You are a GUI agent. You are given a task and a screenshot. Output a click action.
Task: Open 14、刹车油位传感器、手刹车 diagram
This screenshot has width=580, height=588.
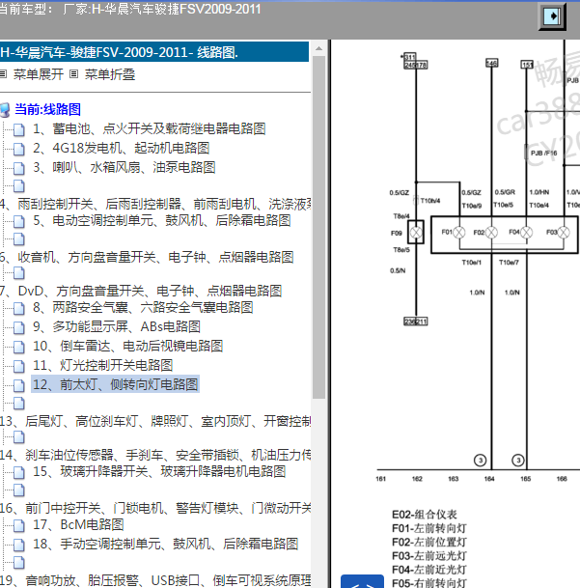click(x=155, y=456)
